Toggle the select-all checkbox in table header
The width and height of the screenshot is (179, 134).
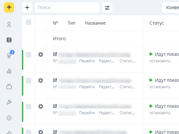(28, 22)
